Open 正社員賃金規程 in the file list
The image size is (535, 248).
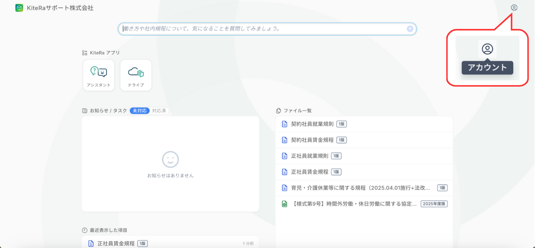(x=310, y=172)
